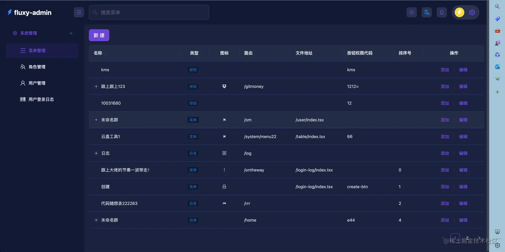Open Edge sidebar settings gear at bottom
Viewport: 505px width, 252px height.
(497, 245)
